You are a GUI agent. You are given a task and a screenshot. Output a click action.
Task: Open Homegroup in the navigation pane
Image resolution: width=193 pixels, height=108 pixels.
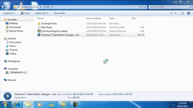(x=14, y=61)
